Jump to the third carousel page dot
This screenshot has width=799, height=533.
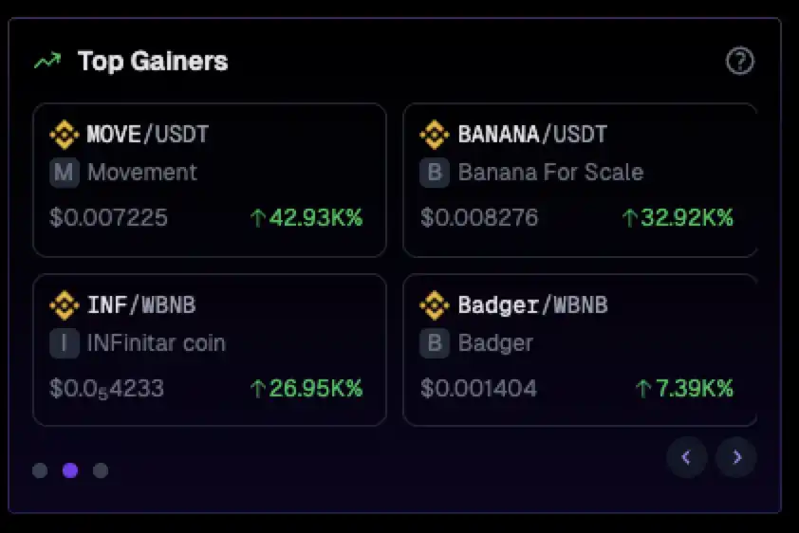coord(101,470)
